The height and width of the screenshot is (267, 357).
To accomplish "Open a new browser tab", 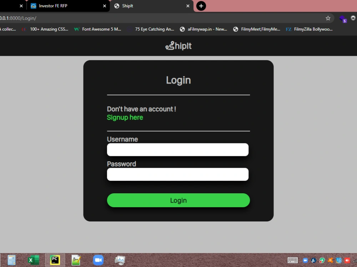I will click(x=201, y=6).
